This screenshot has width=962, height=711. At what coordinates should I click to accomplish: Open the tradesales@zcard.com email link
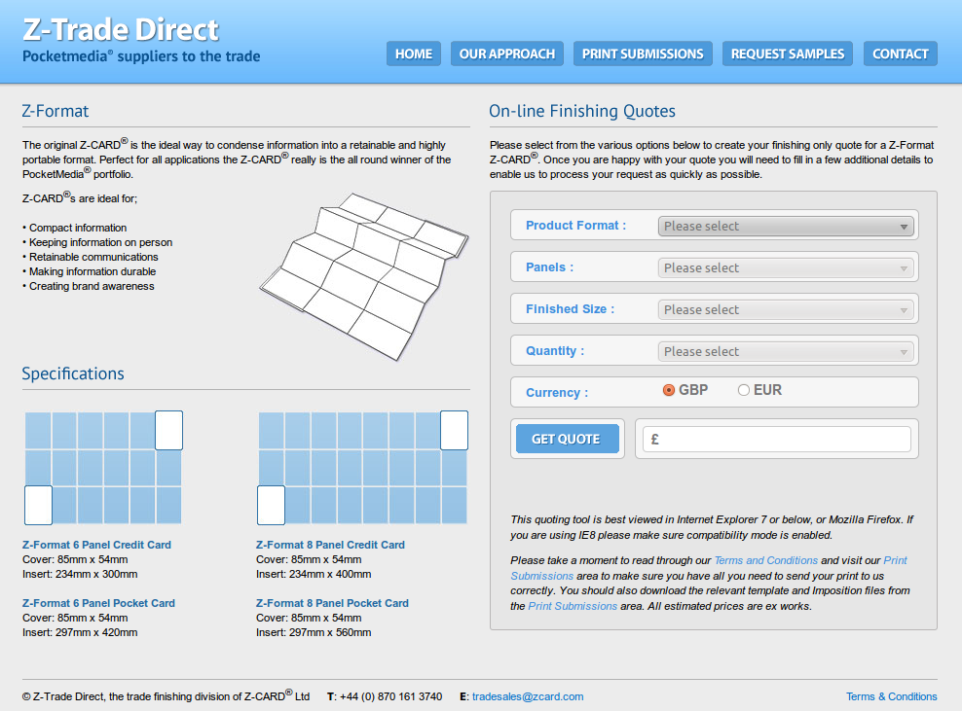528,696
